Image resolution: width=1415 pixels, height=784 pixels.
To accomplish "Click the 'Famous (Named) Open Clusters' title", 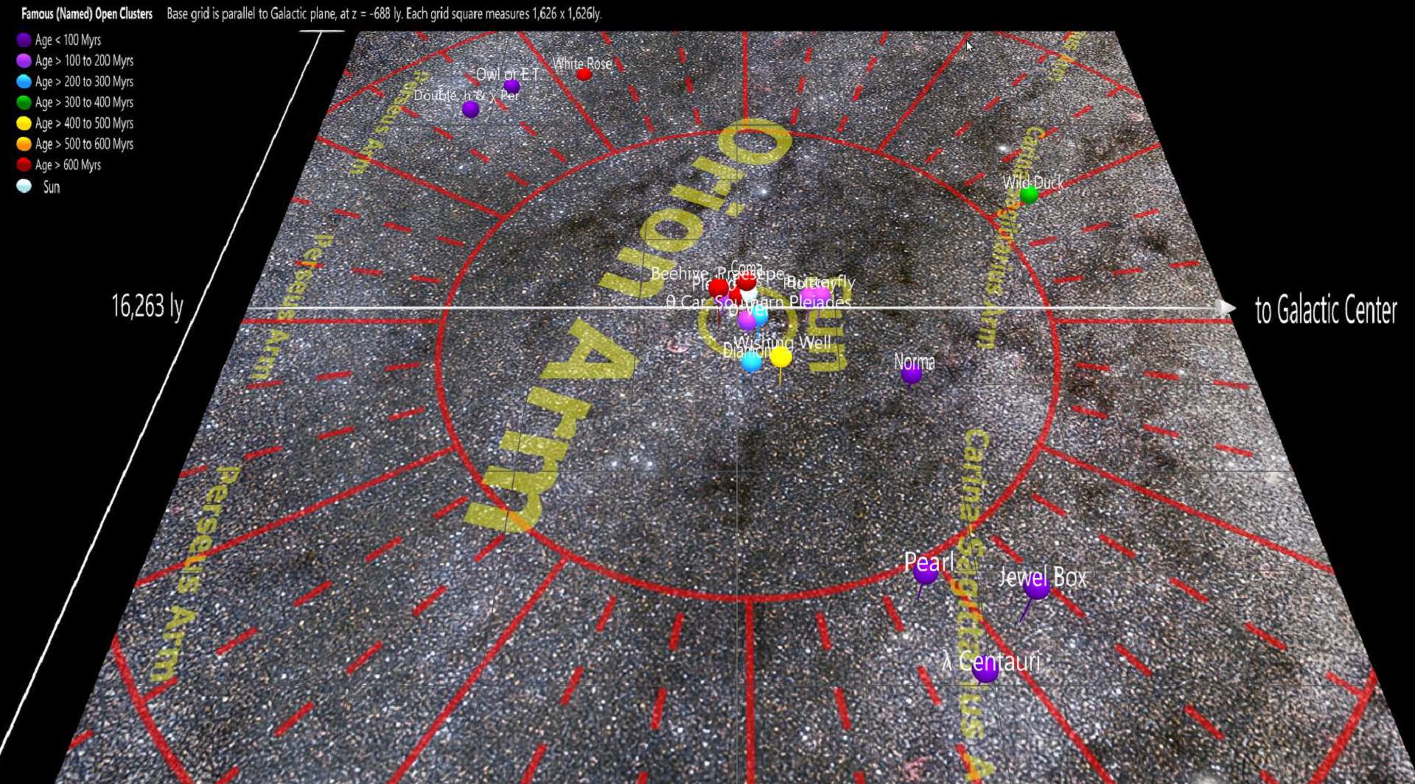I will (x=87, y=14).
